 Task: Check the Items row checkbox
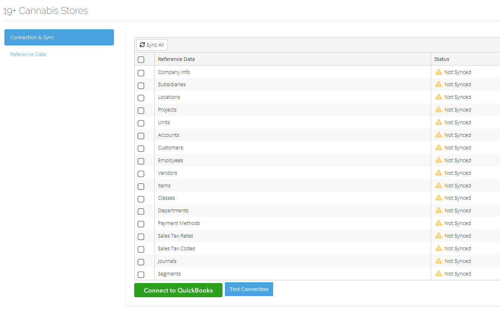(x=141, y=187)
